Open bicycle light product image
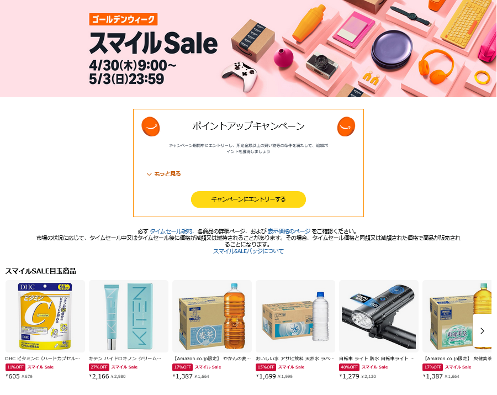The image size is (497, 395). tap(378, 316)
